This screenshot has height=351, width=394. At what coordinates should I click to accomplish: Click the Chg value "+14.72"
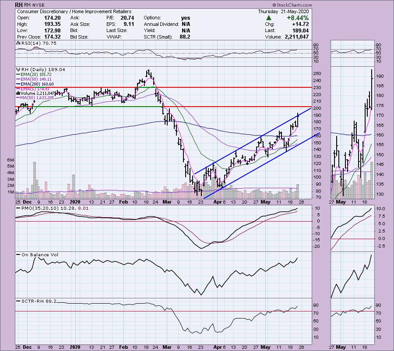[300, 24]
